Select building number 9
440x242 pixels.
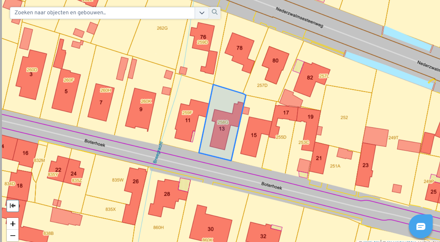pos(141,110)
